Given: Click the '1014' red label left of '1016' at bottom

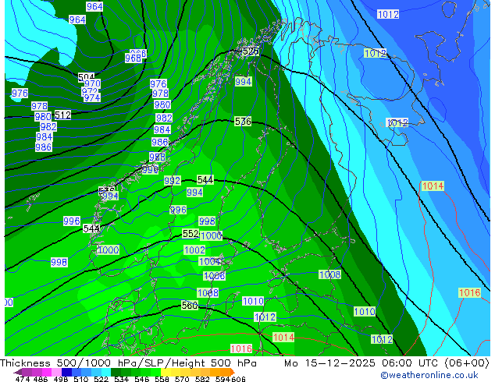Looking at the screenshot, I should click(x=283, y=338).
